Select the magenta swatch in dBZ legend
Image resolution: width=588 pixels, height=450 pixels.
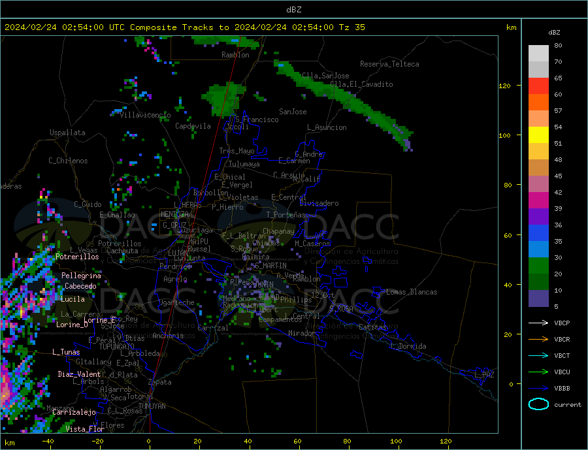pyautogui.click(x=538, y=201)
